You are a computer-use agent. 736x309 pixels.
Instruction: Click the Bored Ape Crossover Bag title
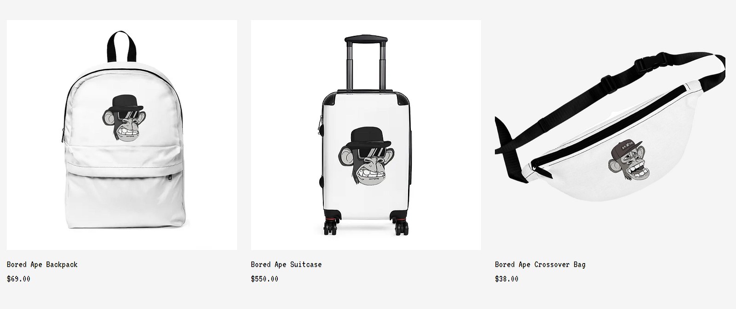(x=540, y=264)
